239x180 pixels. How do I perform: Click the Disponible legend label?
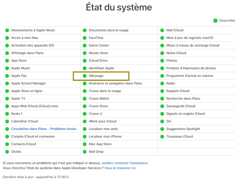pos(227,20)
